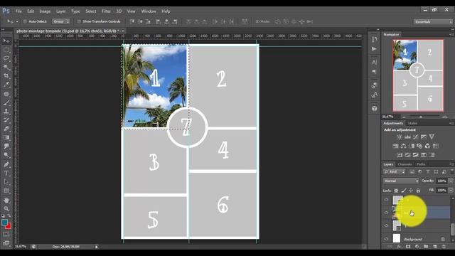Add a Hue/Saturation adjustment
This screenshot has width=455, height=256.
click(x=395, y=146)
